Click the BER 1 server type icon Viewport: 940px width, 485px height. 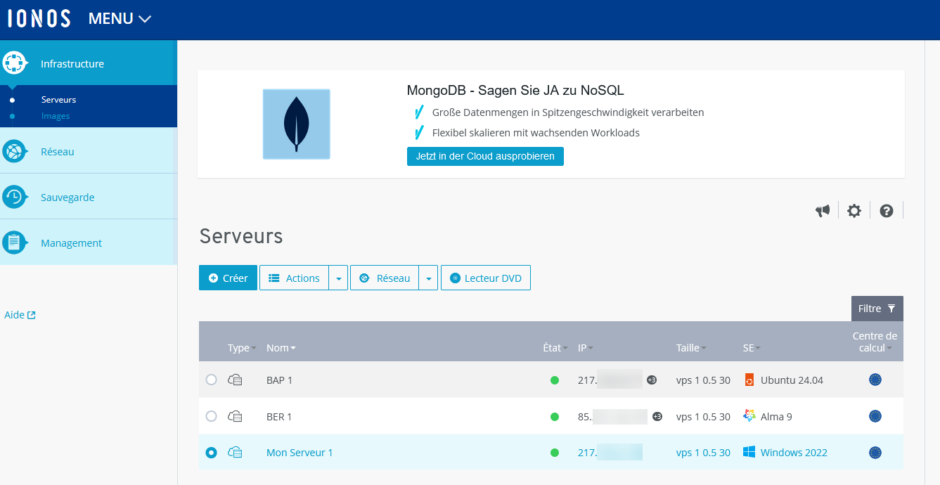coord(236,416)
